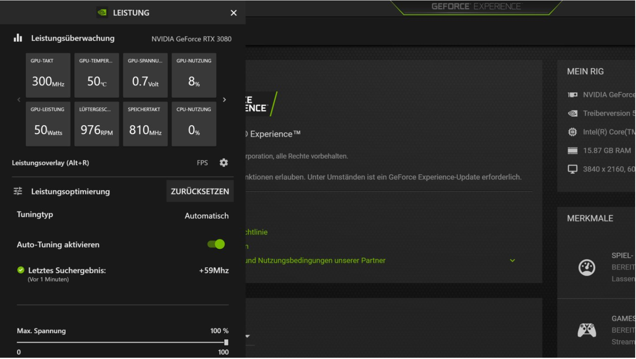This screenshot has height=359, width=636.
Task: Close the Leistung overlay panel
Action: (233, 13)
